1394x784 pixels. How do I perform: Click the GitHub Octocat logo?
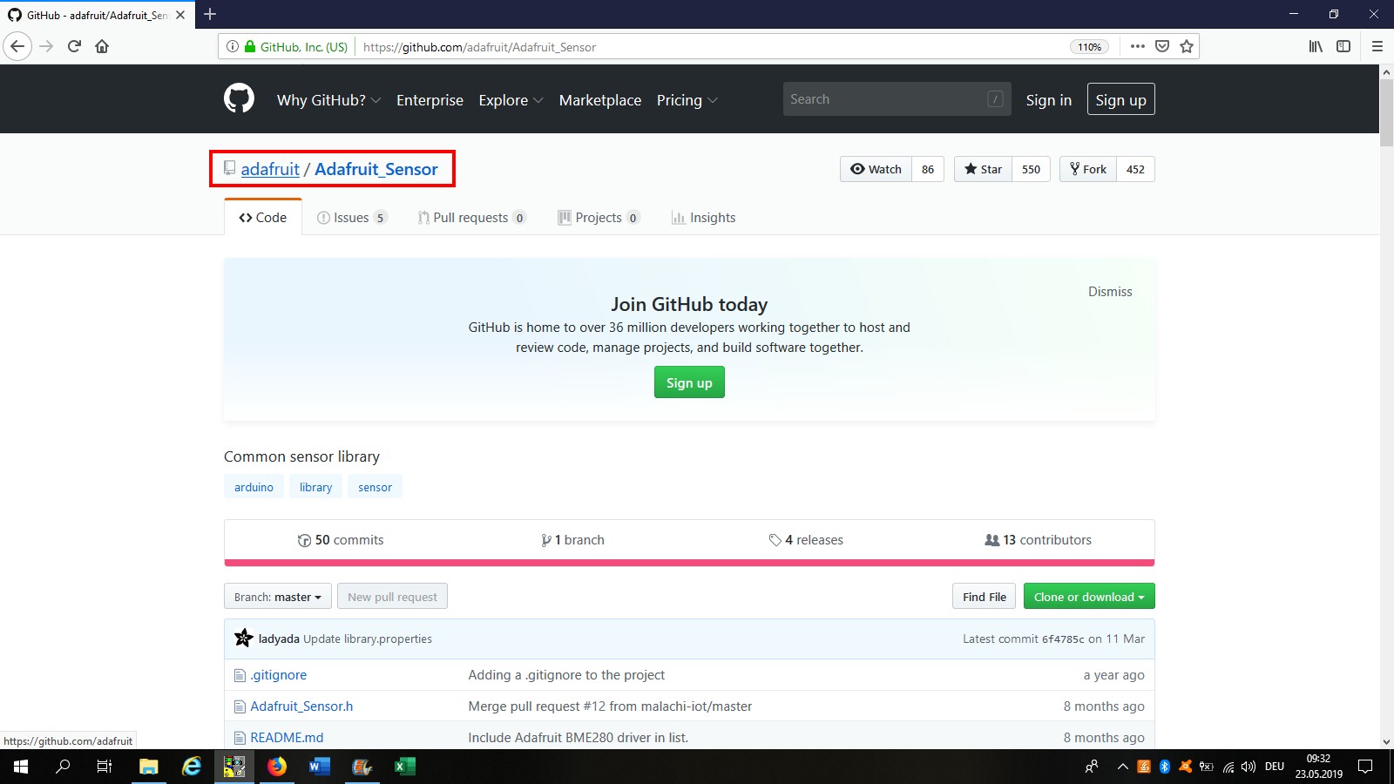[x=239, y=98]
